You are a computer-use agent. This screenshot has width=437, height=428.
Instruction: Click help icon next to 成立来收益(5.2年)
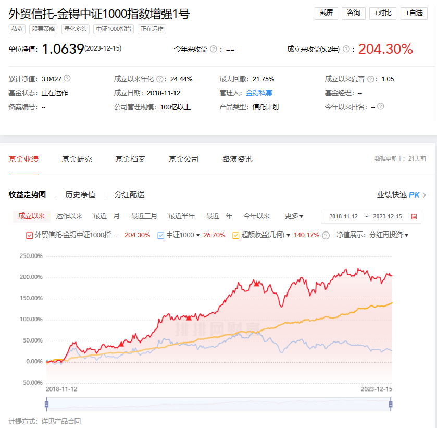coord(346,49)
